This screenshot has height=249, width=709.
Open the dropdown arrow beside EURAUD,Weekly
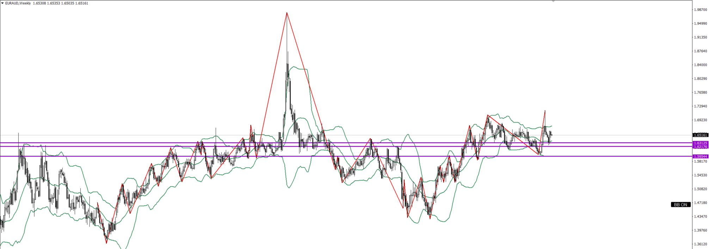(x=2, y=3)
